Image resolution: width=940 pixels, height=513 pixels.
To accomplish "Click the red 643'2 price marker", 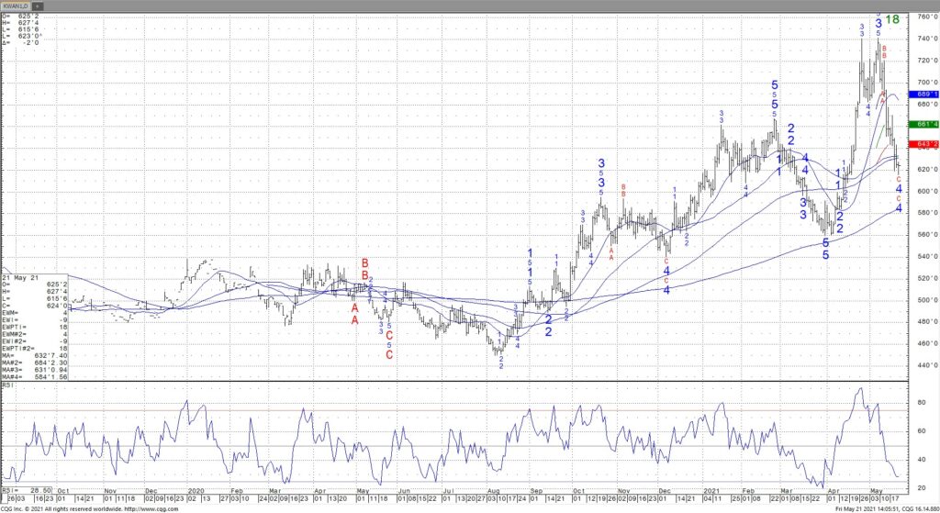I will [x=925, y=144].
